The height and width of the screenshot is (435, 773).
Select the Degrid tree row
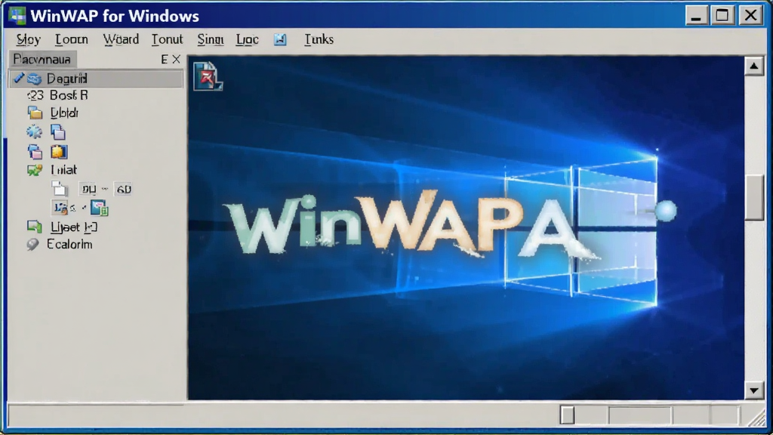[96, 79]
